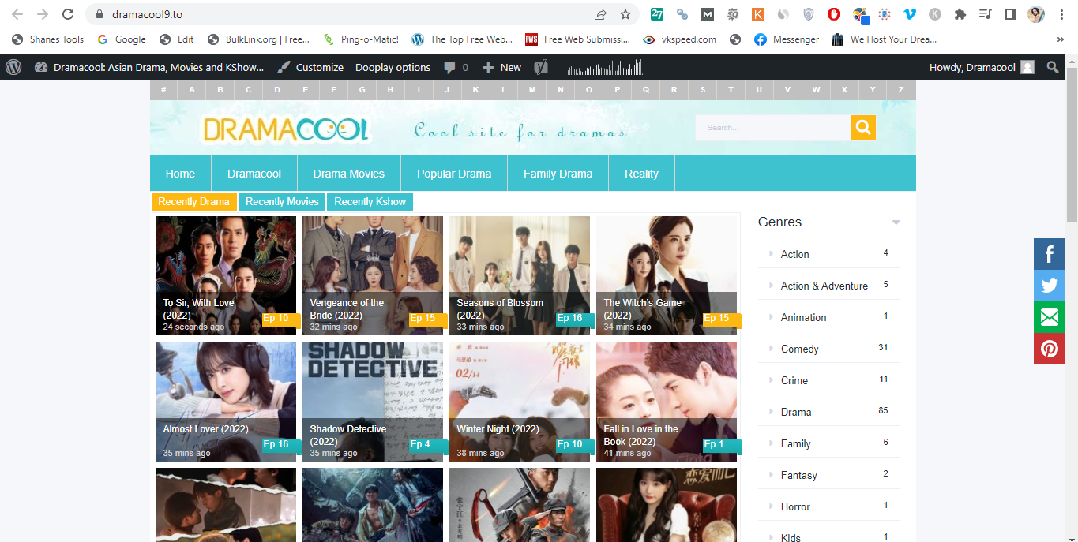Share on Twitter via side icon
This screenshot has height=542, width=1078.
click(1050, 286)
